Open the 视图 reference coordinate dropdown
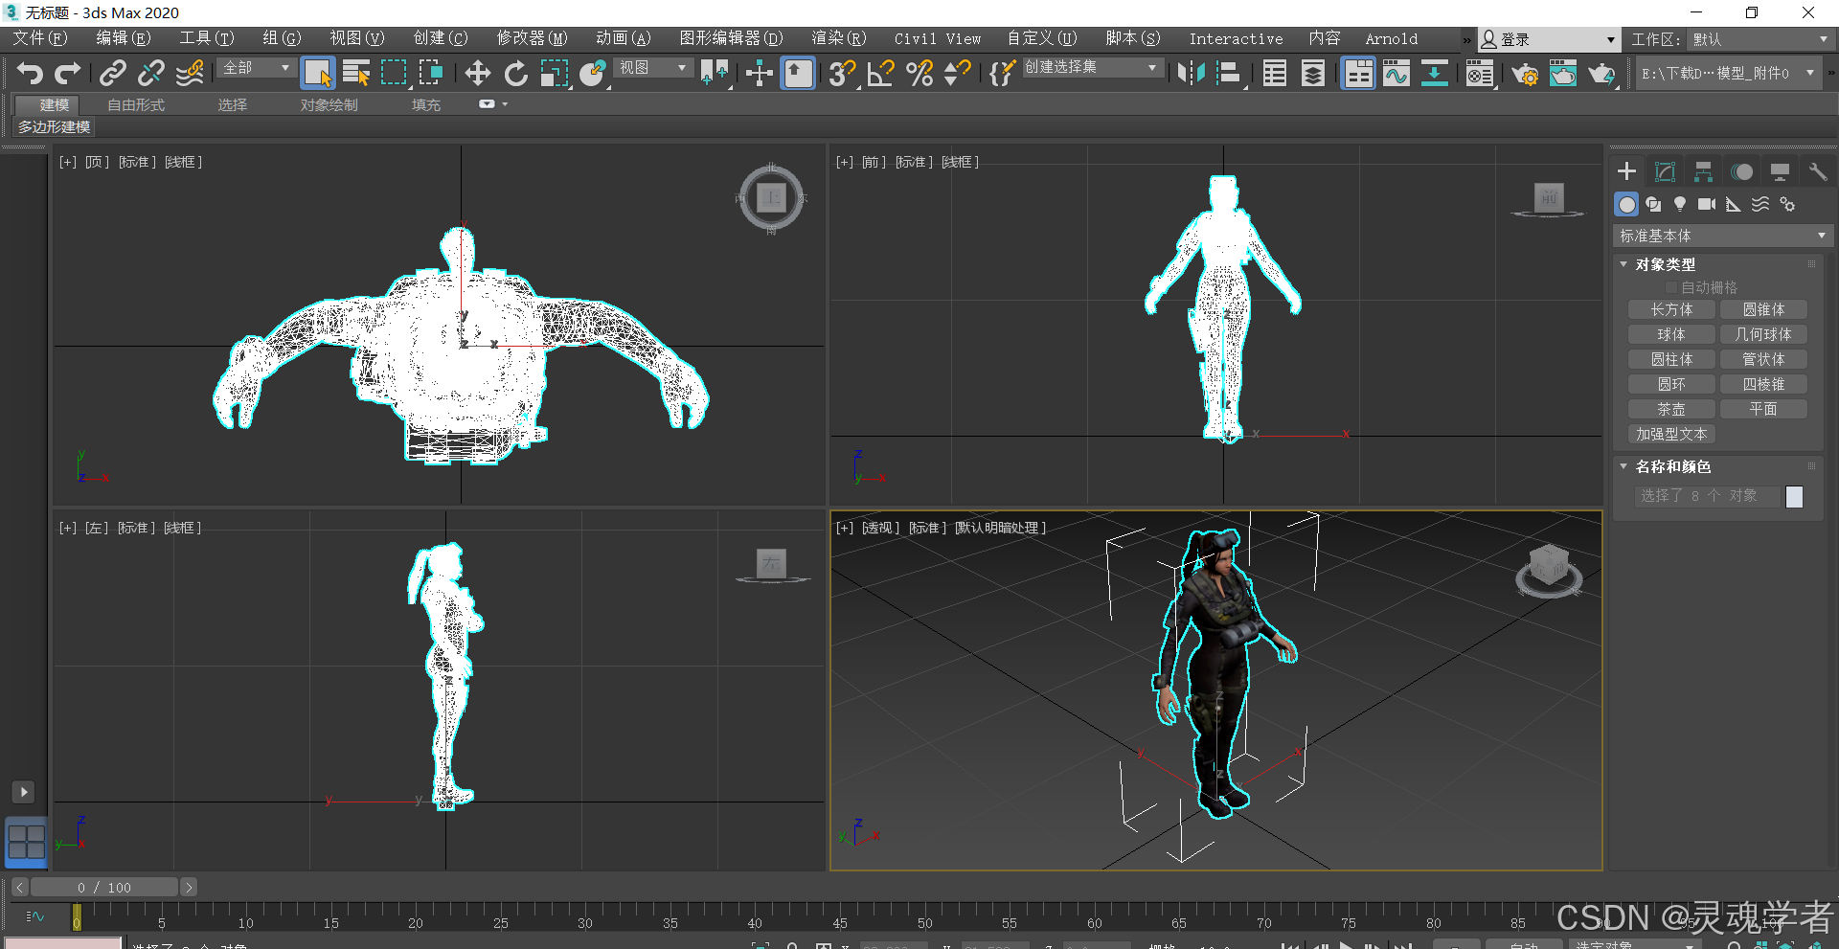The width and height of the screenshot is (1839, 949). click(x=654, y=68)
